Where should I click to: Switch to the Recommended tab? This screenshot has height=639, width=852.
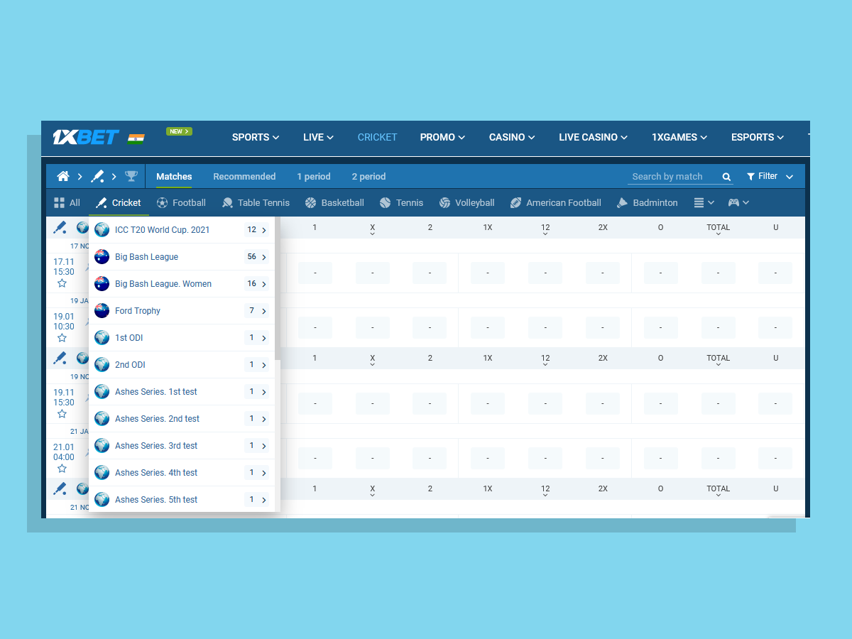click(244, 176)
